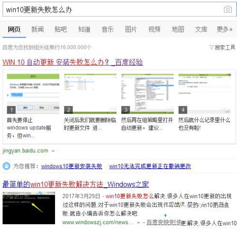Screen dimensions: 237x229
Task: Click the camera image search icon
Action: point(228,10)
